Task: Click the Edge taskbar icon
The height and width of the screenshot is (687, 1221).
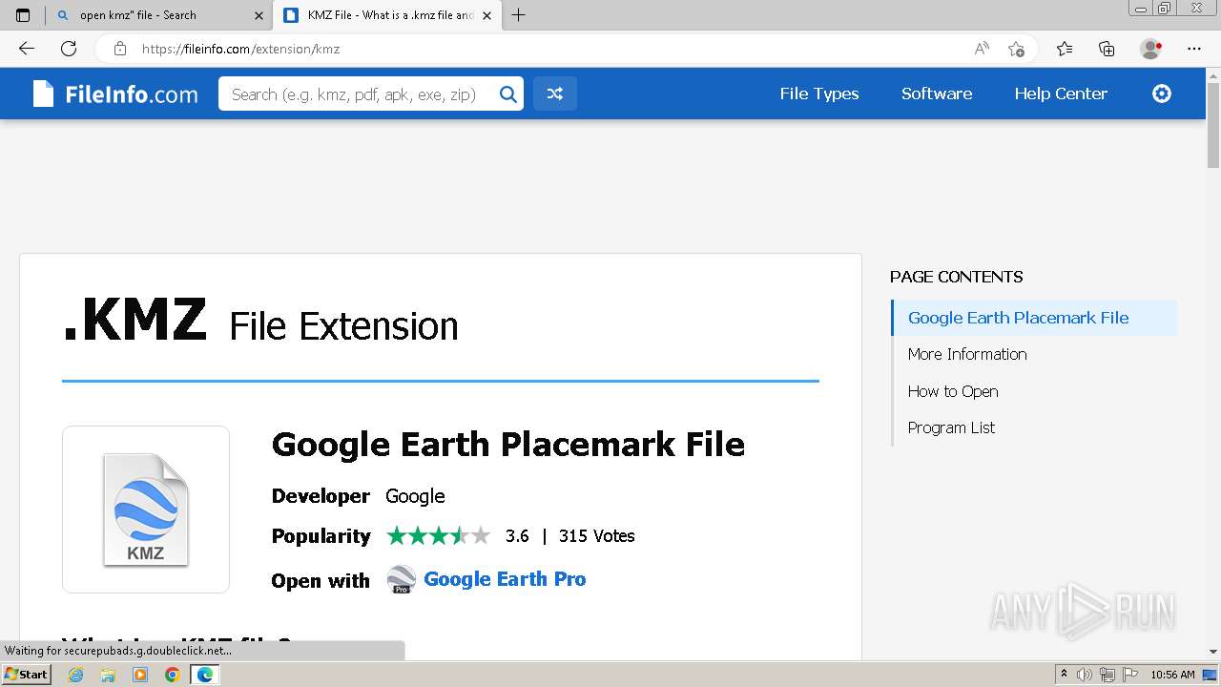Action: point(204,675)
